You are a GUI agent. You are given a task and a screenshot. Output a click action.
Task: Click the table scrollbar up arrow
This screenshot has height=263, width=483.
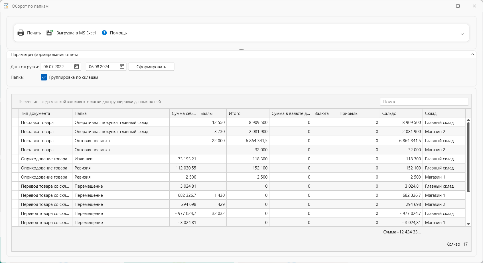click(468, 120)
